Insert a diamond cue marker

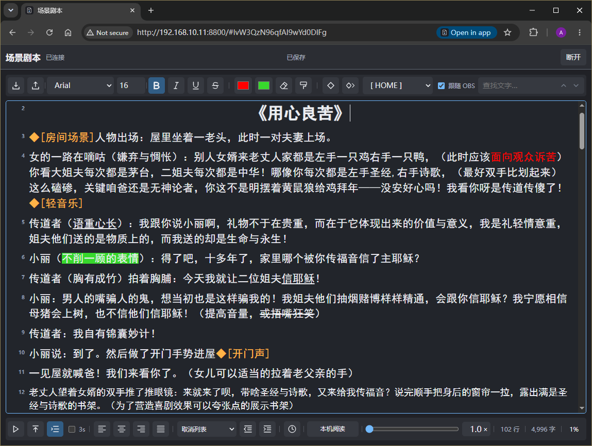[331, 85]
